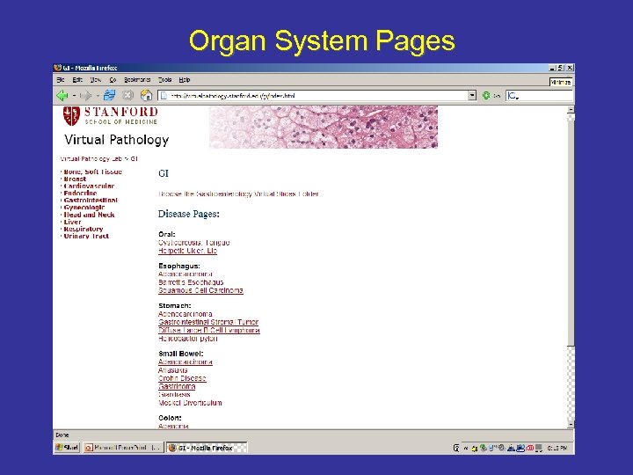
Task: Open Adenoma link under Colon
Action: [173, 426]
